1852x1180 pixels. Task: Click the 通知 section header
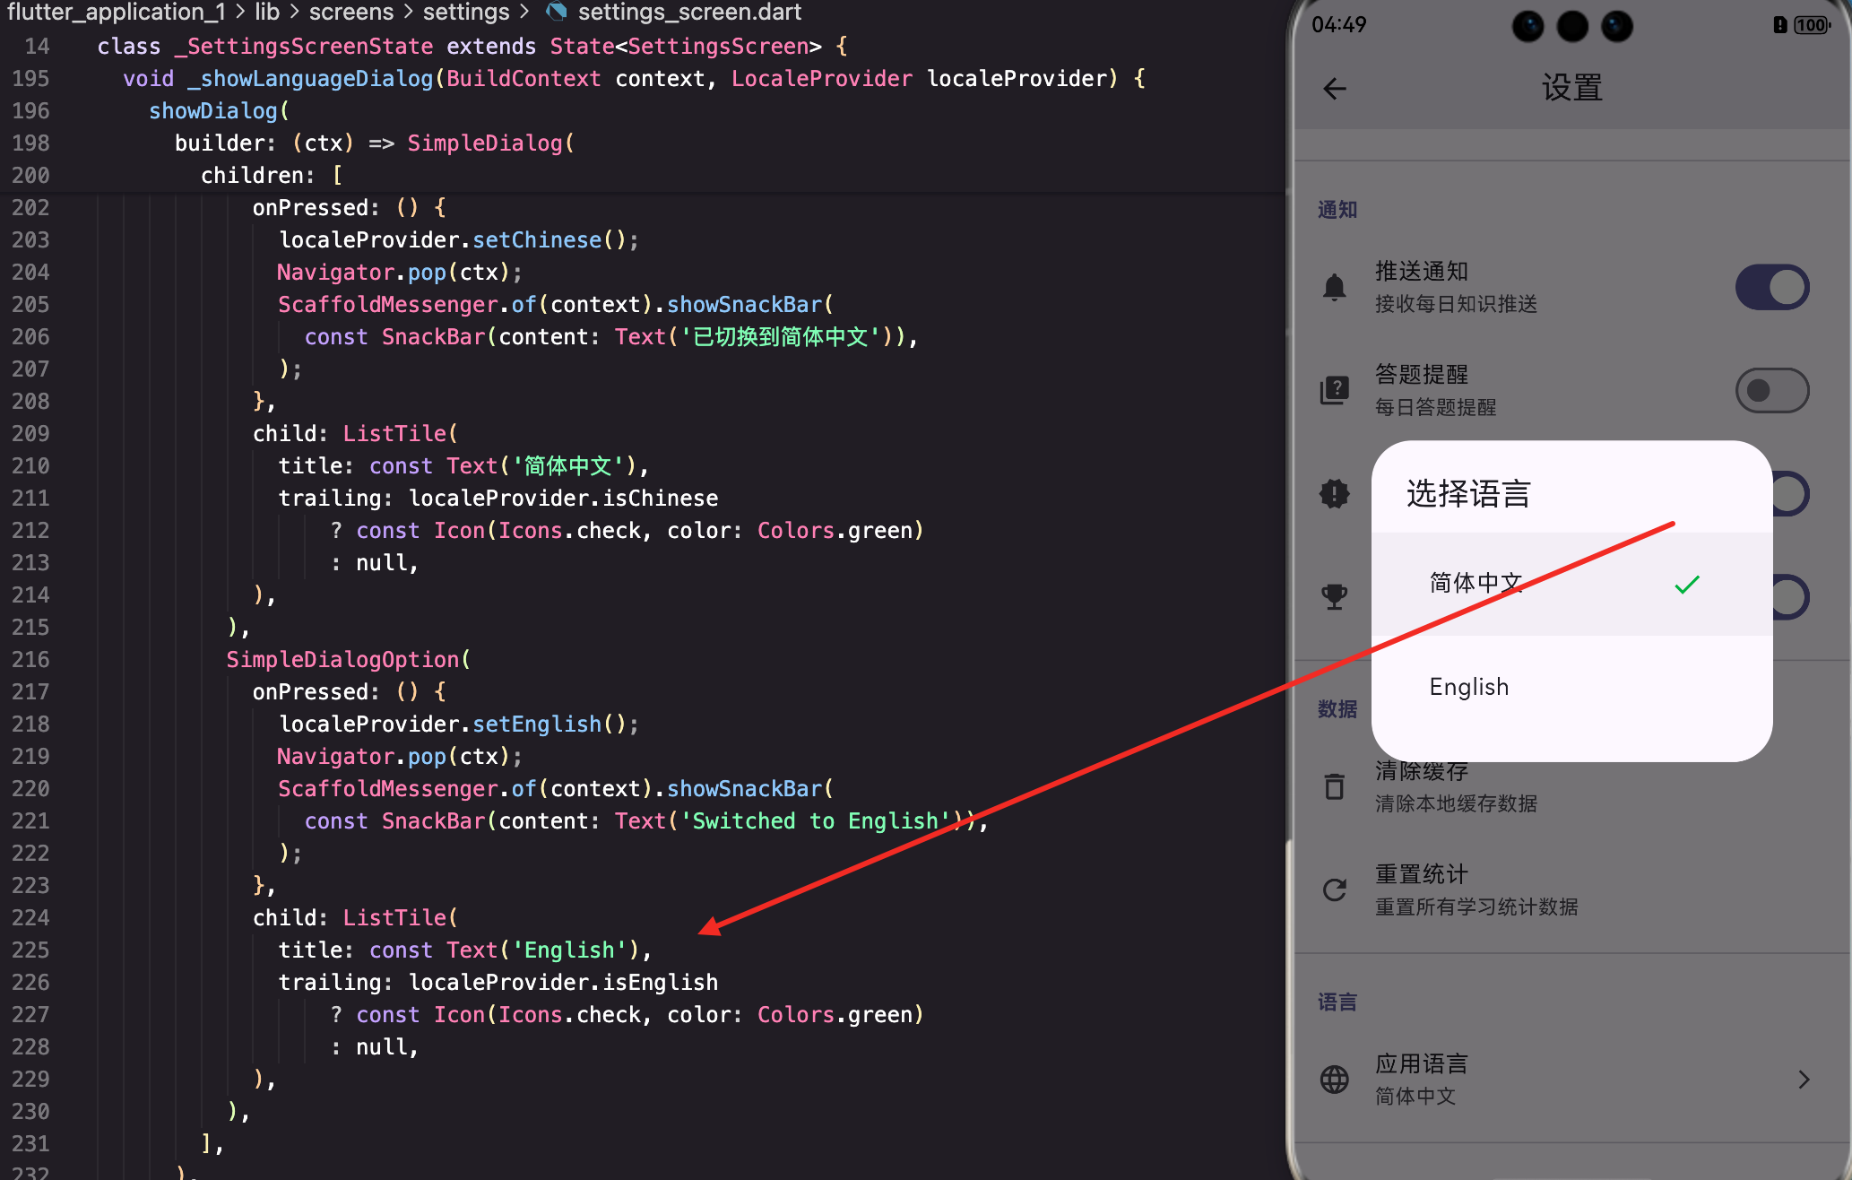[x=1337, y=210]
